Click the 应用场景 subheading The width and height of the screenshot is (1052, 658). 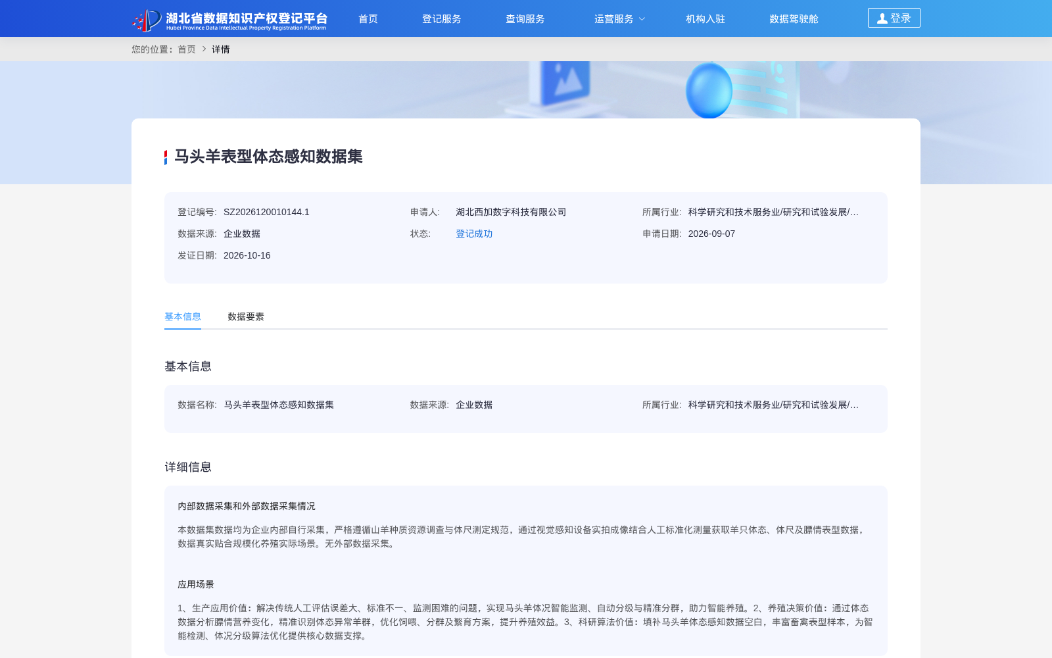[x=196, y=584]
